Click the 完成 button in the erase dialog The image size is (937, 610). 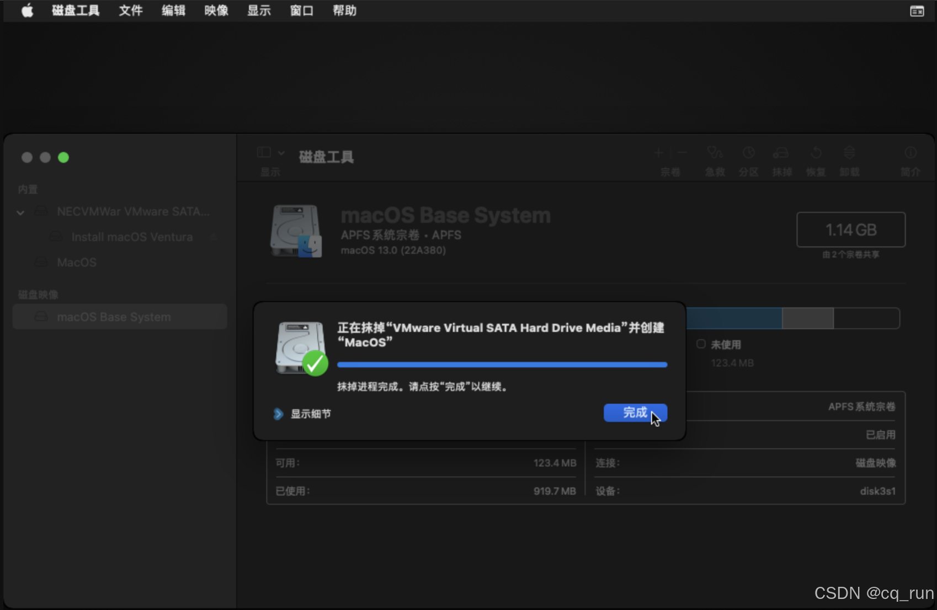pyautogui.click(x=635, y=413)
